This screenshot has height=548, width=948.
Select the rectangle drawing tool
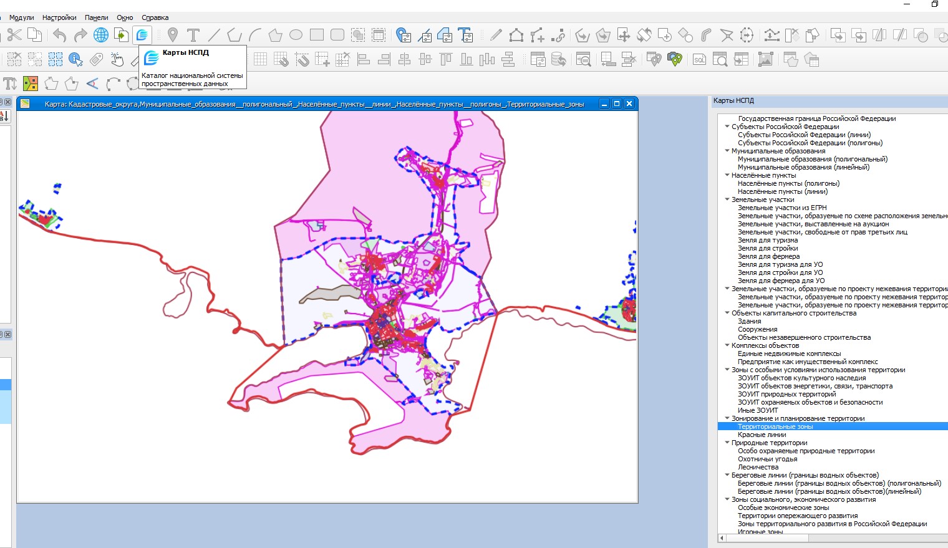point(317,35)
